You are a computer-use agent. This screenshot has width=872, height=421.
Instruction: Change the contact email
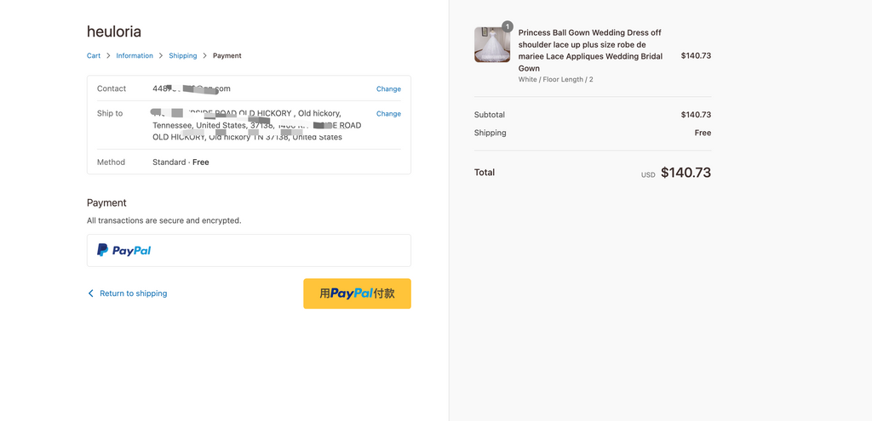coord(388,88)
